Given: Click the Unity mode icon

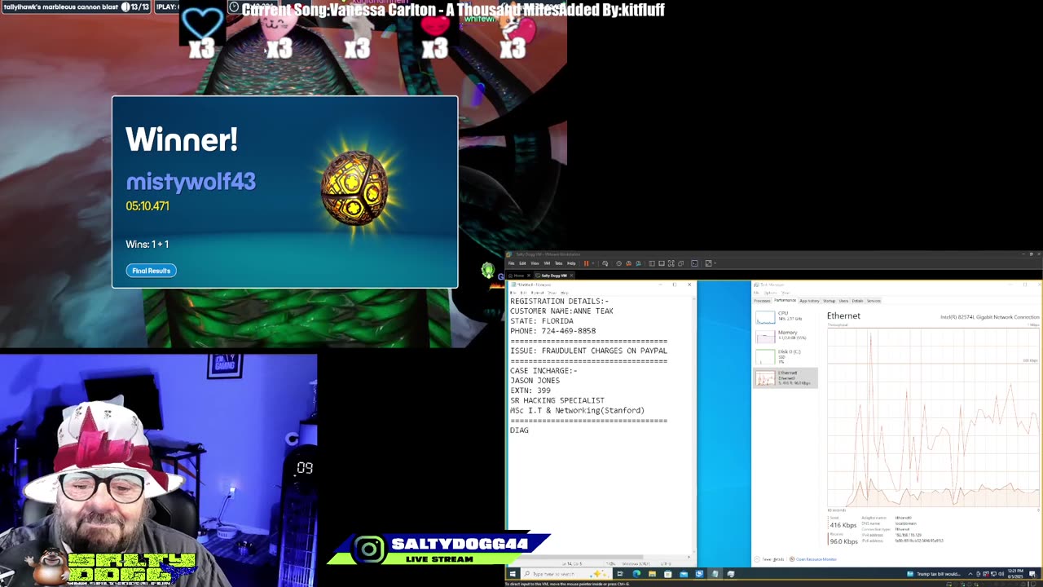Looking at the screenshot, I should [681, 263].
